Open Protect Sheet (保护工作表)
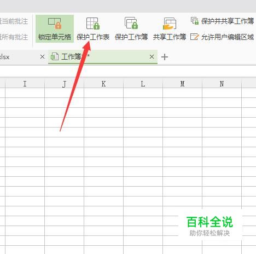The height and width of the screenshot is (254, 256). coord(93,29)
